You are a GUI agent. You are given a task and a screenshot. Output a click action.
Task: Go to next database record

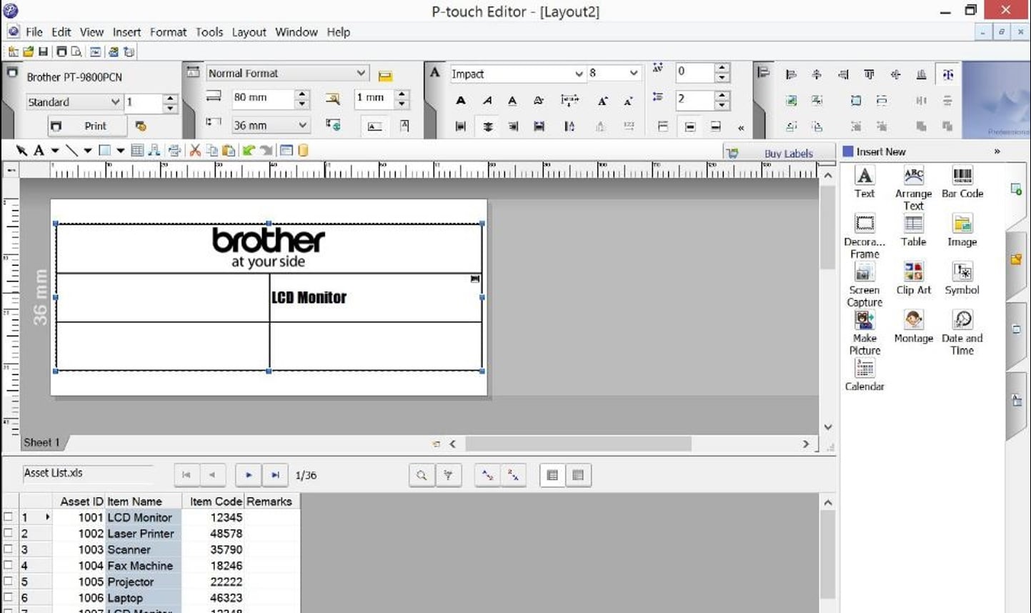click(x=248, y=475)
